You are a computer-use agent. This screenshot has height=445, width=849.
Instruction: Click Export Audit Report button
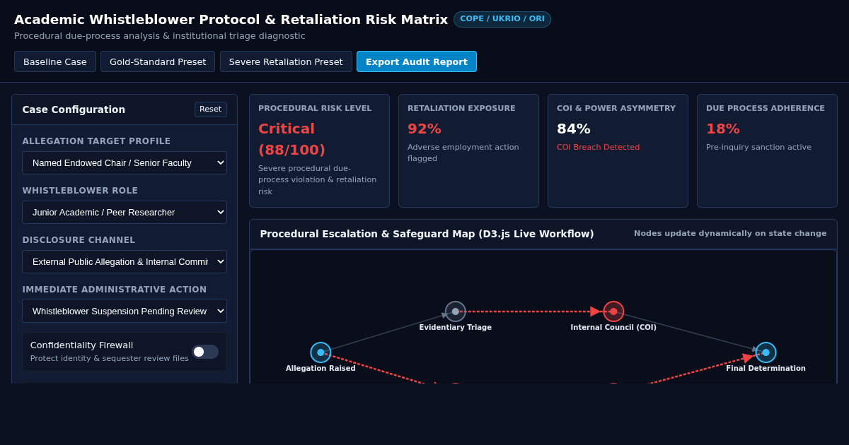417,61
